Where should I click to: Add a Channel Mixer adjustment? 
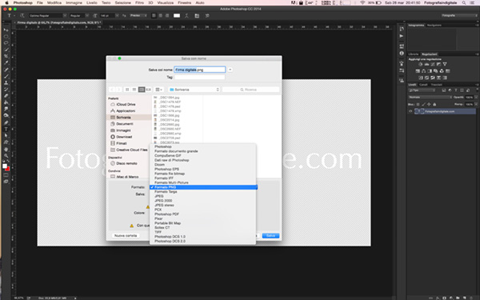442,71
